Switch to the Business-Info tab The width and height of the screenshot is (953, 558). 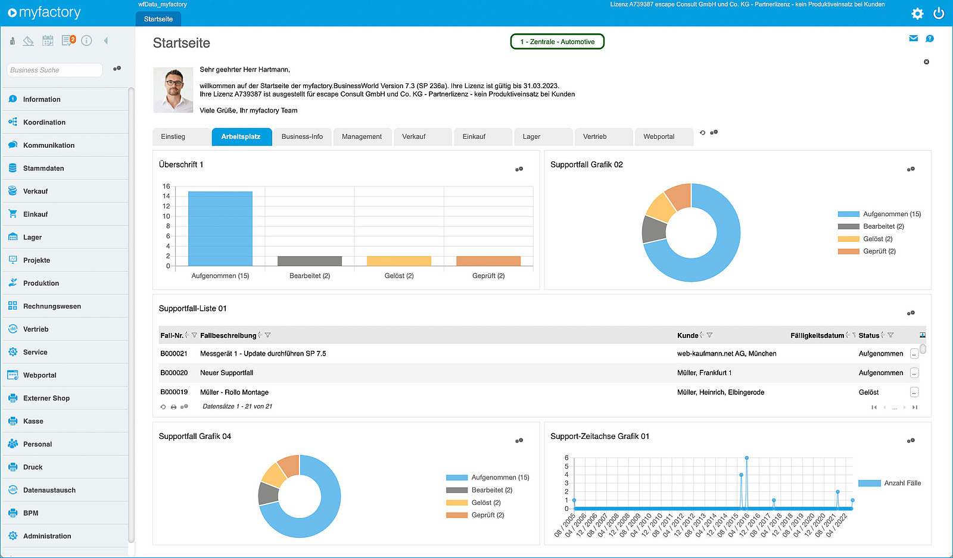pos(303,137)
